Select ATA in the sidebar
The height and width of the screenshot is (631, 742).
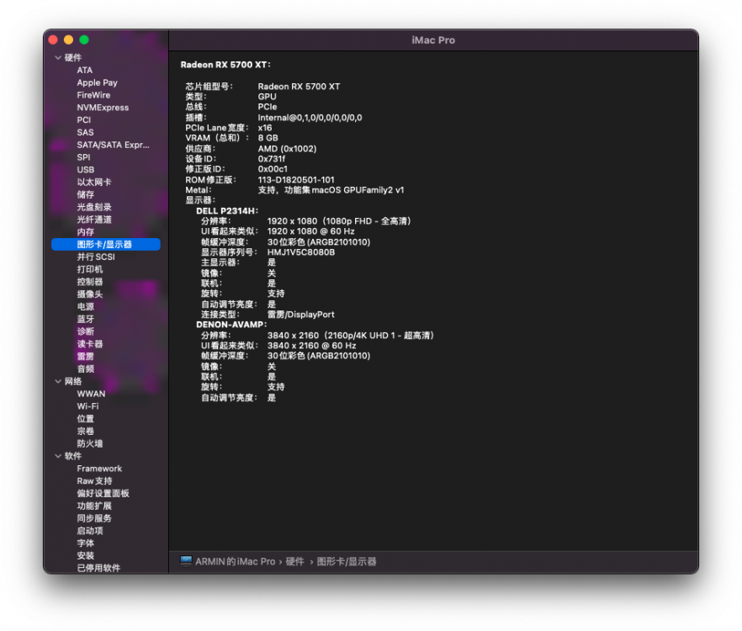[x=85, y=70]
